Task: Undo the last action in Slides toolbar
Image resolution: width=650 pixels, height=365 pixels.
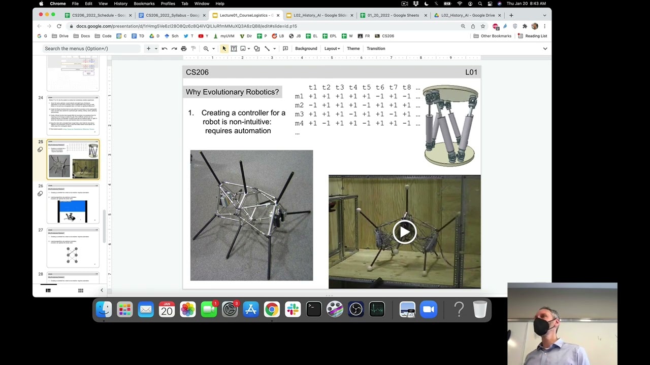Action: [165, 49]
